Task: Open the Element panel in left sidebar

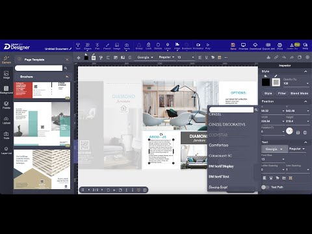Action: point(6,60)
